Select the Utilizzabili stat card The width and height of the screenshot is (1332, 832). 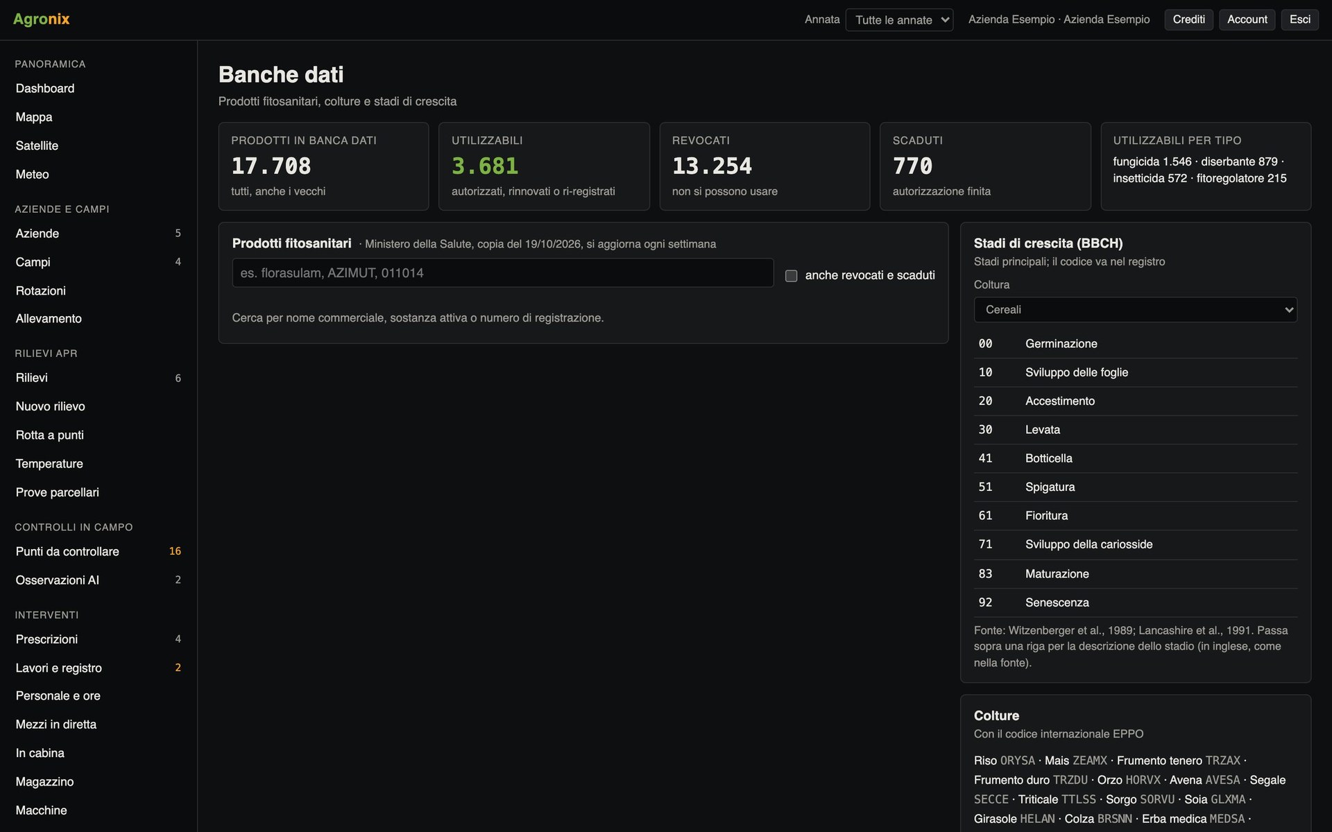pos(544,166)
